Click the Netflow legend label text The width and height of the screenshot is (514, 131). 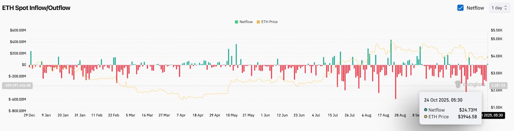coord(246,22)
